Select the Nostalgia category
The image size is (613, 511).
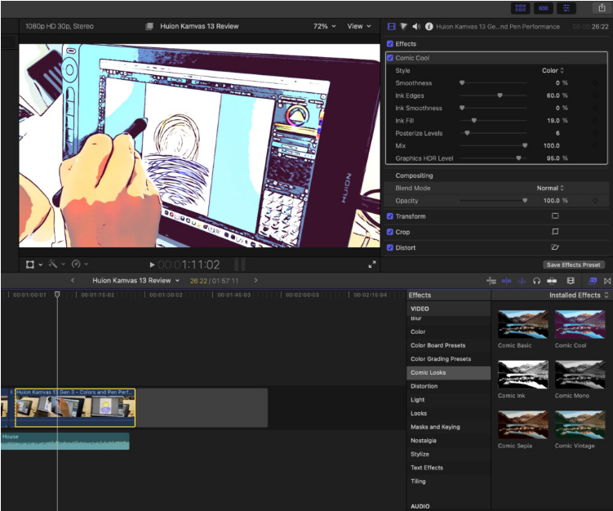(448, 440)
